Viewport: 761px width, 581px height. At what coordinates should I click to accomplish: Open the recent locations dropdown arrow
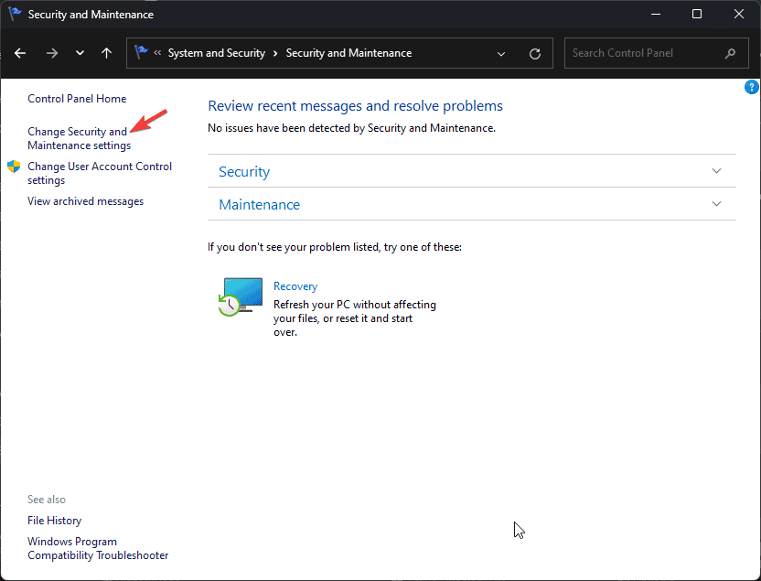(x=80, y=53)
